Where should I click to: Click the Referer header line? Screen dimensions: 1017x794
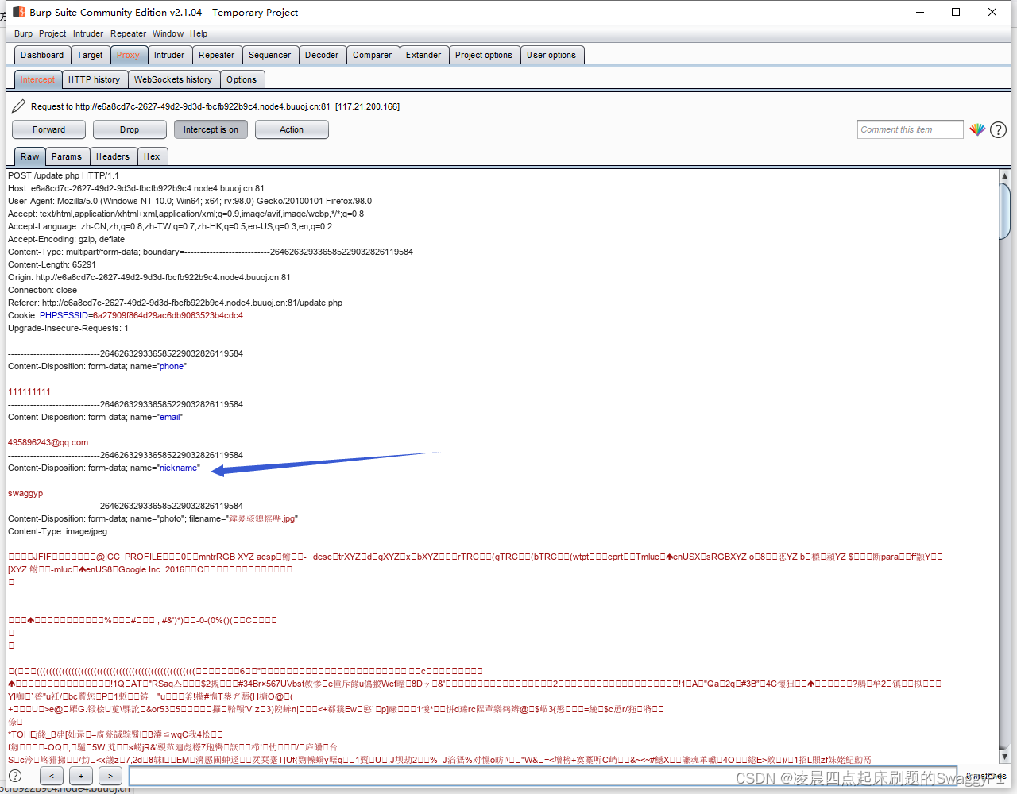175,303
